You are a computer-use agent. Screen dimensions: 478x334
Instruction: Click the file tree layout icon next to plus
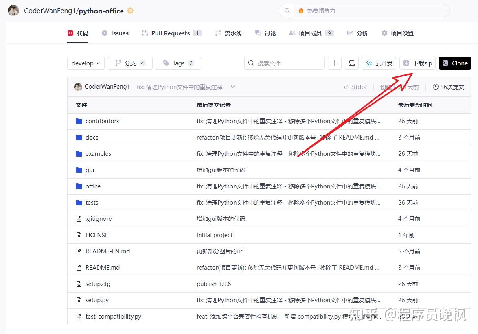[351, 63]
